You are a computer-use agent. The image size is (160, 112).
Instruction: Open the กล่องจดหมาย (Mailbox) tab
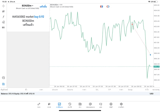90,105
